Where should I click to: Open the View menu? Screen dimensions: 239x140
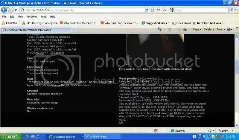[20, 16]
